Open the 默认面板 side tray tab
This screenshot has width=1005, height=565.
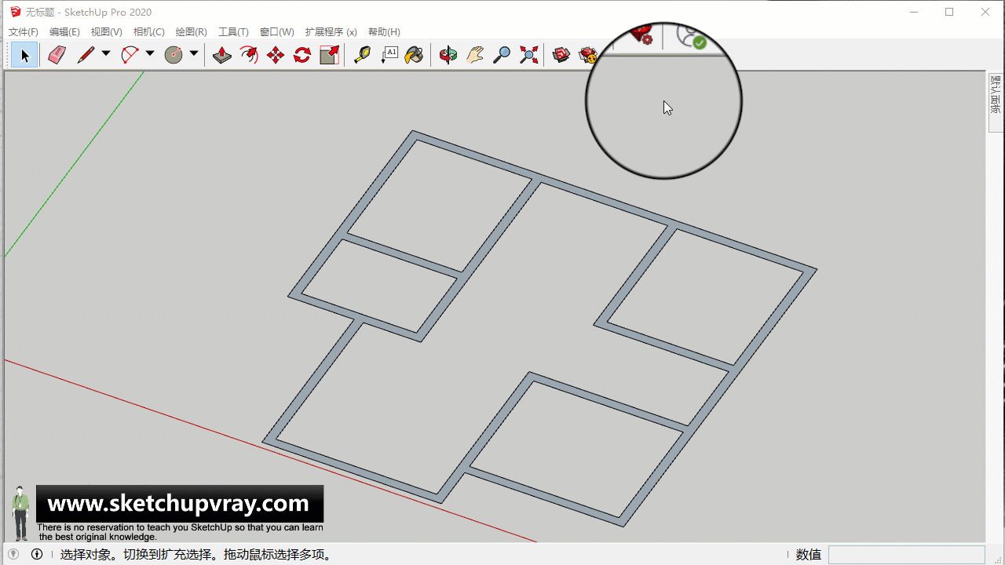click(x=996, y=95)
